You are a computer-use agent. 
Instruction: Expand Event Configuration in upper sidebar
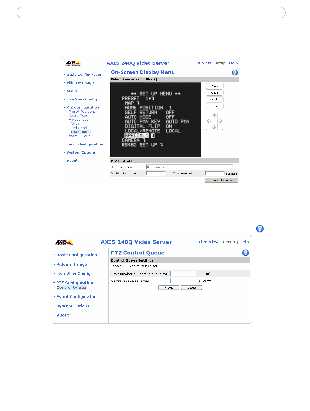(84, 144)
